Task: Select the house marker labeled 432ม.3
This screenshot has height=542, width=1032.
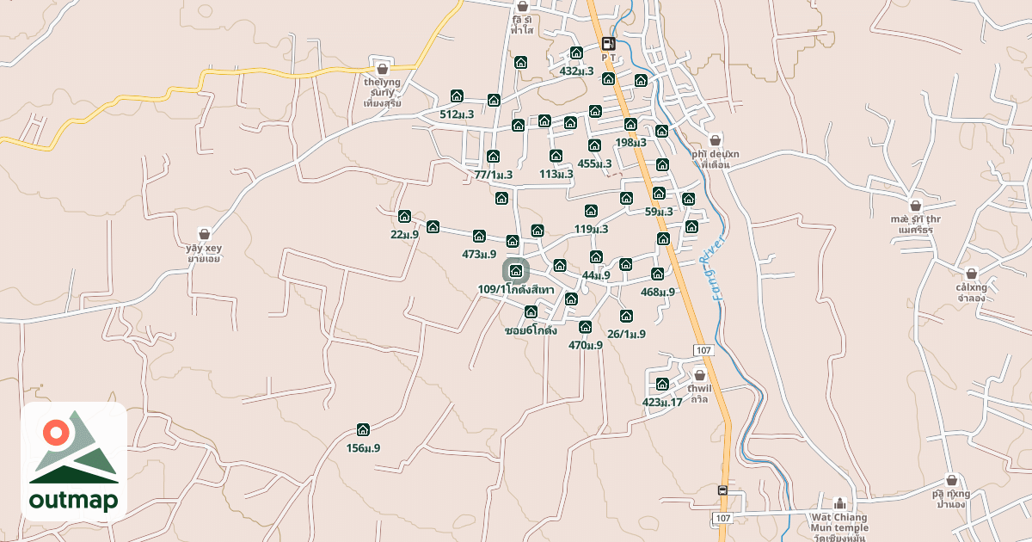Action: pos(576,53)
